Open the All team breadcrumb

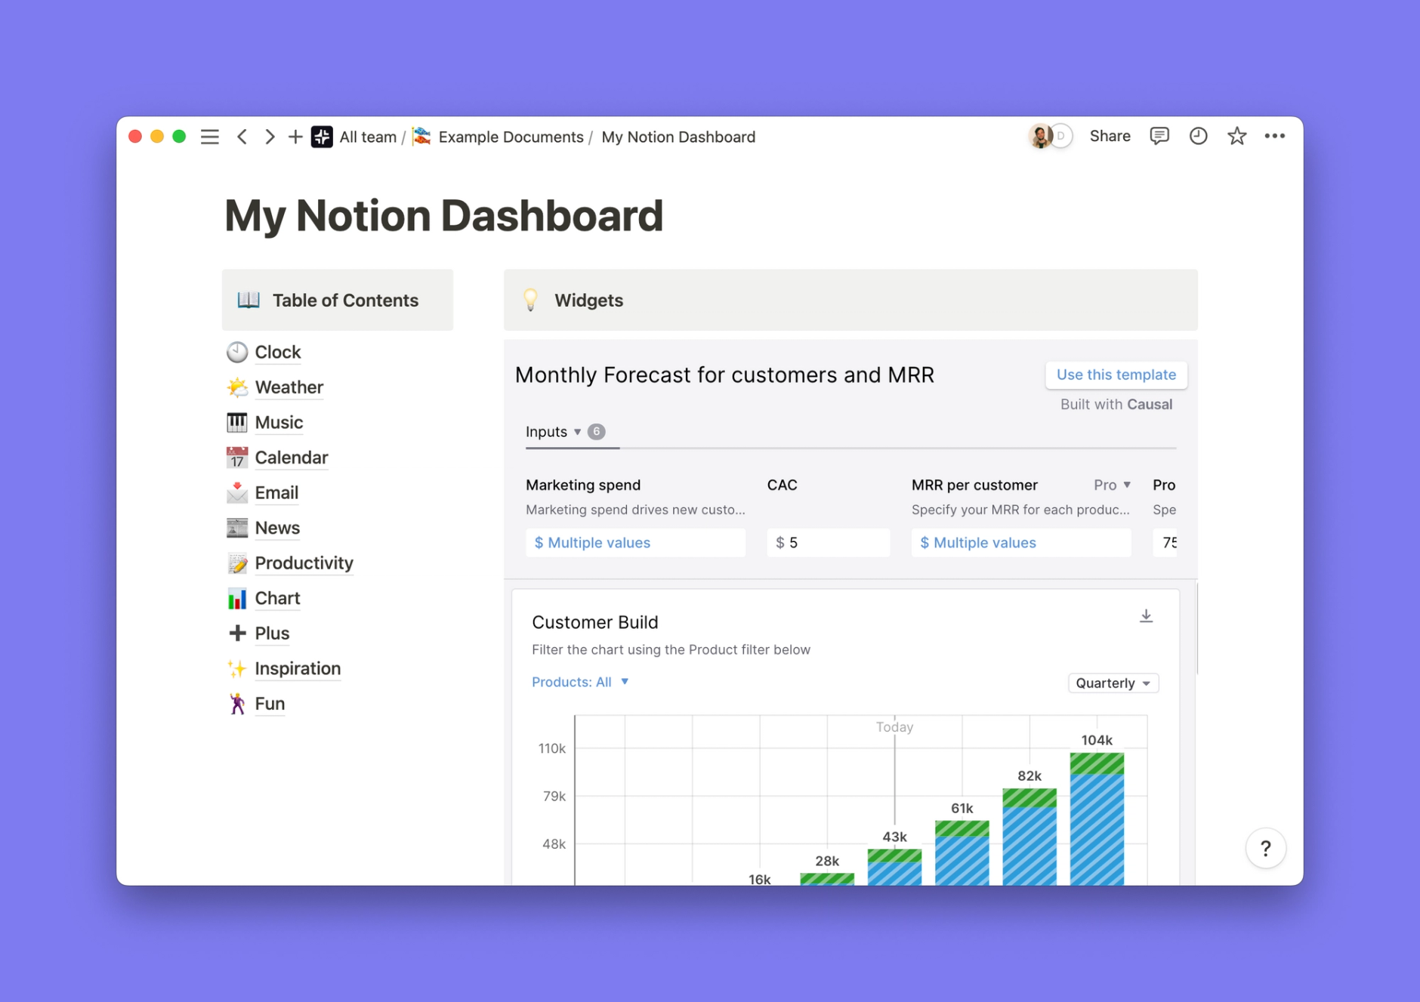point(368,137)
